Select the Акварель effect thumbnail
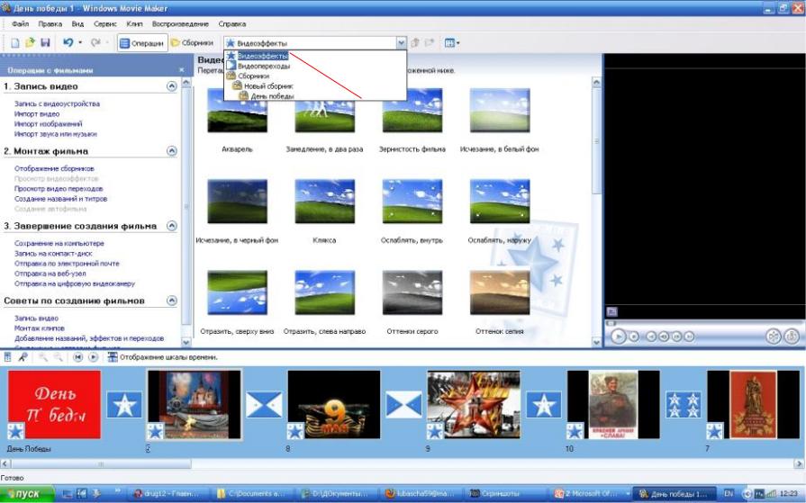The width and height of the screenshot is (806, 503). click(x=237, y=111)
